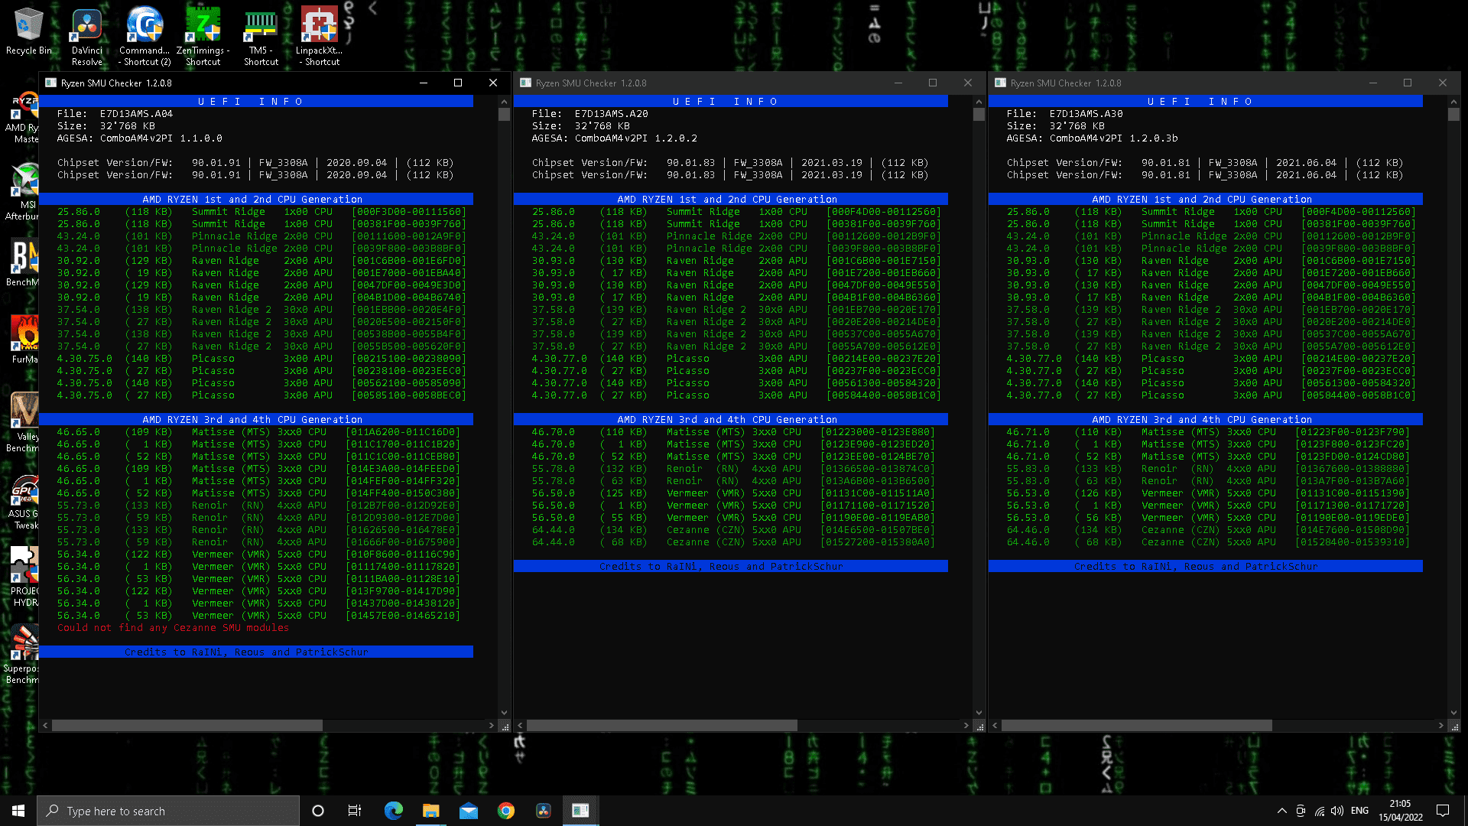This screenshot has width=1468, height=826.
Task: Open BenchMate desktop icon
Action: (23, 264)
